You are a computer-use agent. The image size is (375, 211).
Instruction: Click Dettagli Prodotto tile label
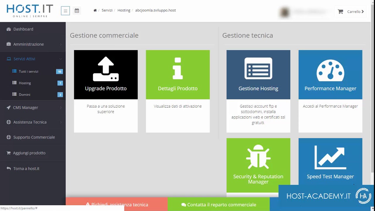(178, 89)
